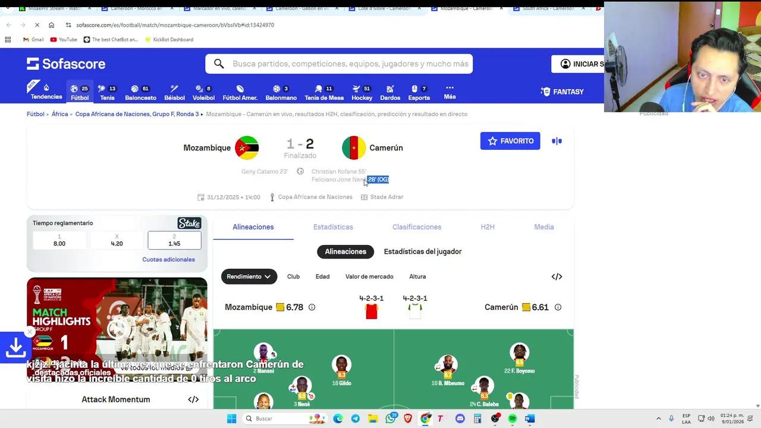Select the Alineaciones pill toggle
Screen dimensions: 761x428
345,251
